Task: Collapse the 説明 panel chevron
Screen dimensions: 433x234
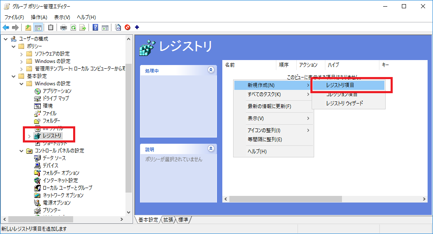Action: 211,149
